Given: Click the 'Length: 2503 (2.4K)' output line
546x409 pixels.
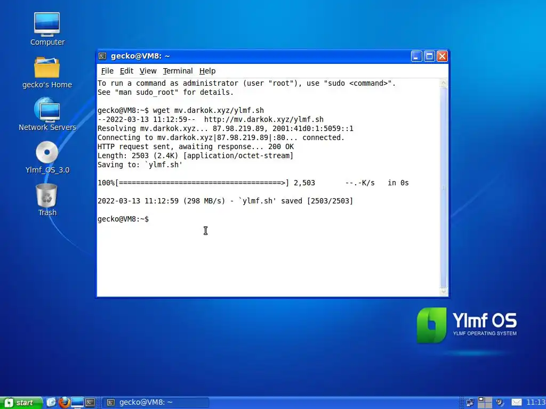Looking at the screenshot, I should [x=195, y=156].
